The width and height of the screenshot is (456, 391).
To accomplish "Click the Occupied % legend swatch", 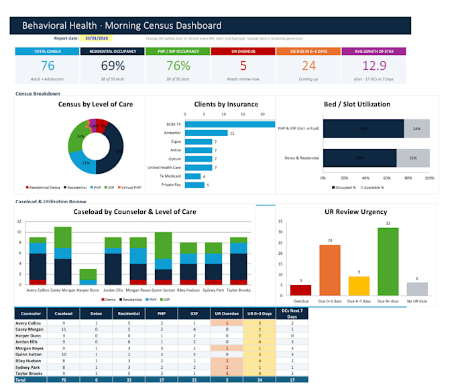I will pos(333,187).
